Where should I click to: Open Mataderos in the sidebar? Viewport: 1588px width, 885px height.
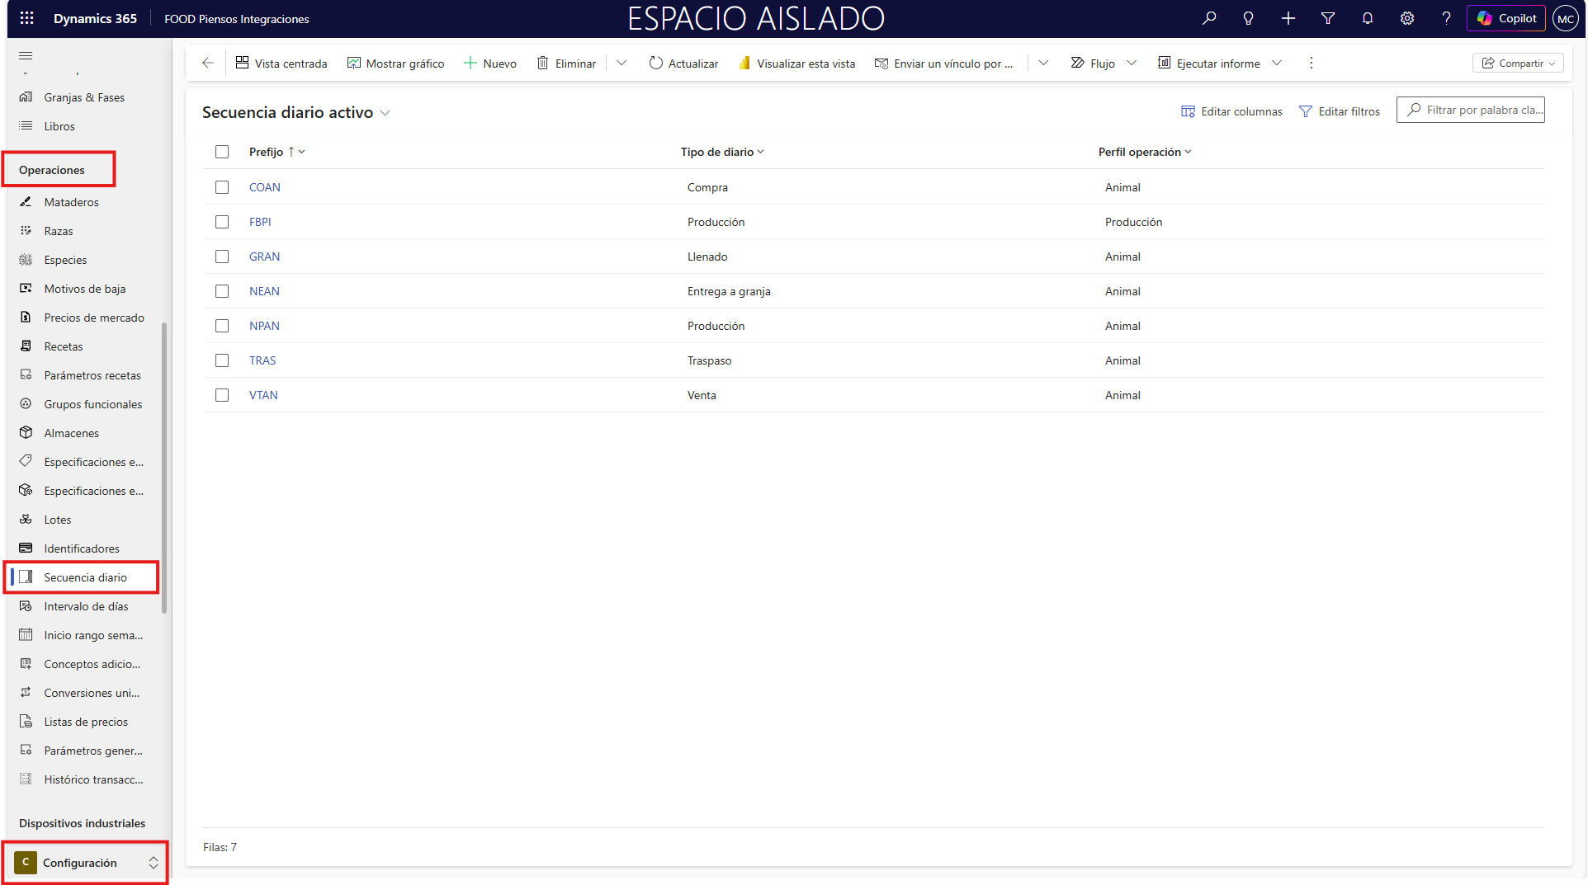(71, 202)
